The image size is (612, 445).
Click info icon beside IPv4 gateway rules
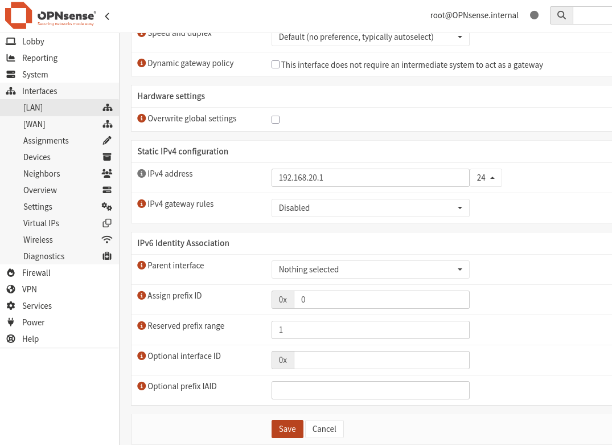pos(142,203)
